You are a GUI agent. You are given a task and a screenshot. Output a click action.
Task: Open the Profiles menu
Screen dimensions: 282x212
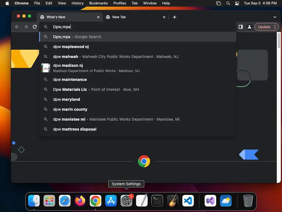120,3
